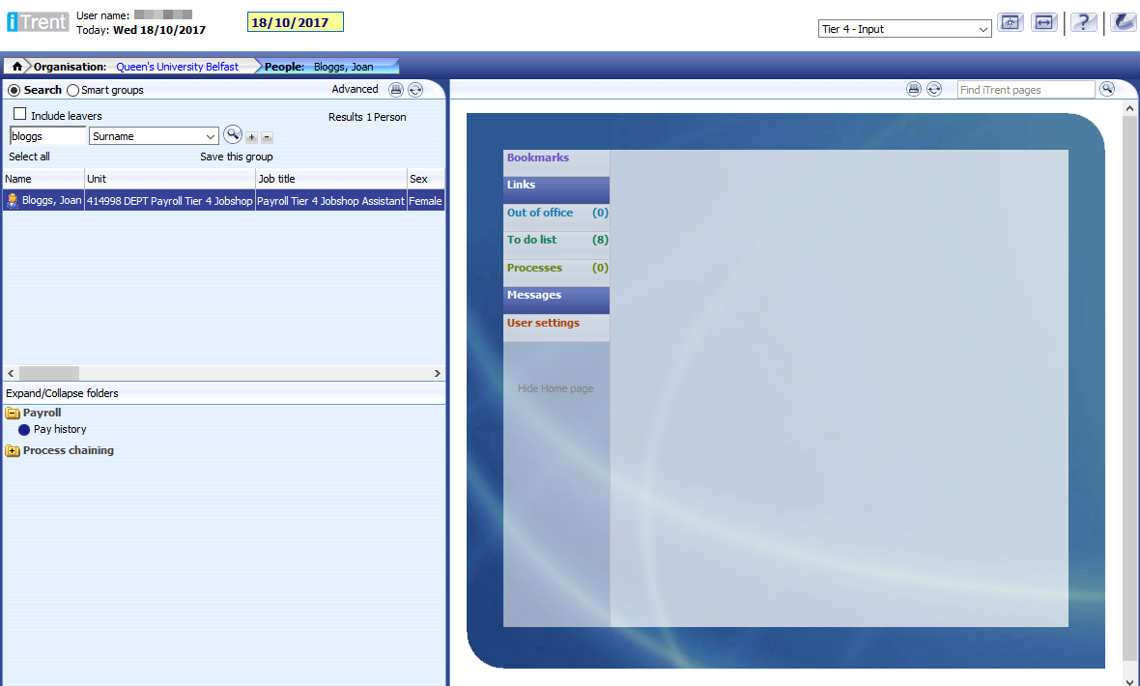1140x686 pixels.
Task: Click the help question mark icon
Action: click(x=1083, y=23)
